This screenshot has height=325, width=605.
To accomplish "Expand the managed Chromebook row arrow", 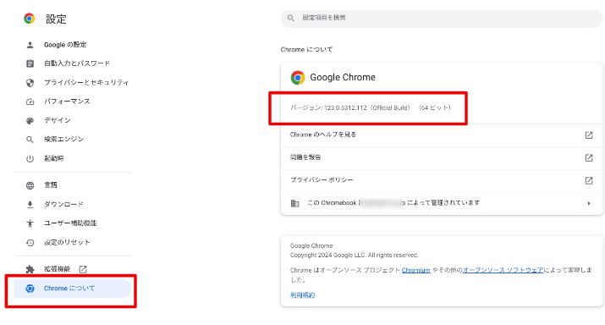I will (x=589, y=203).
